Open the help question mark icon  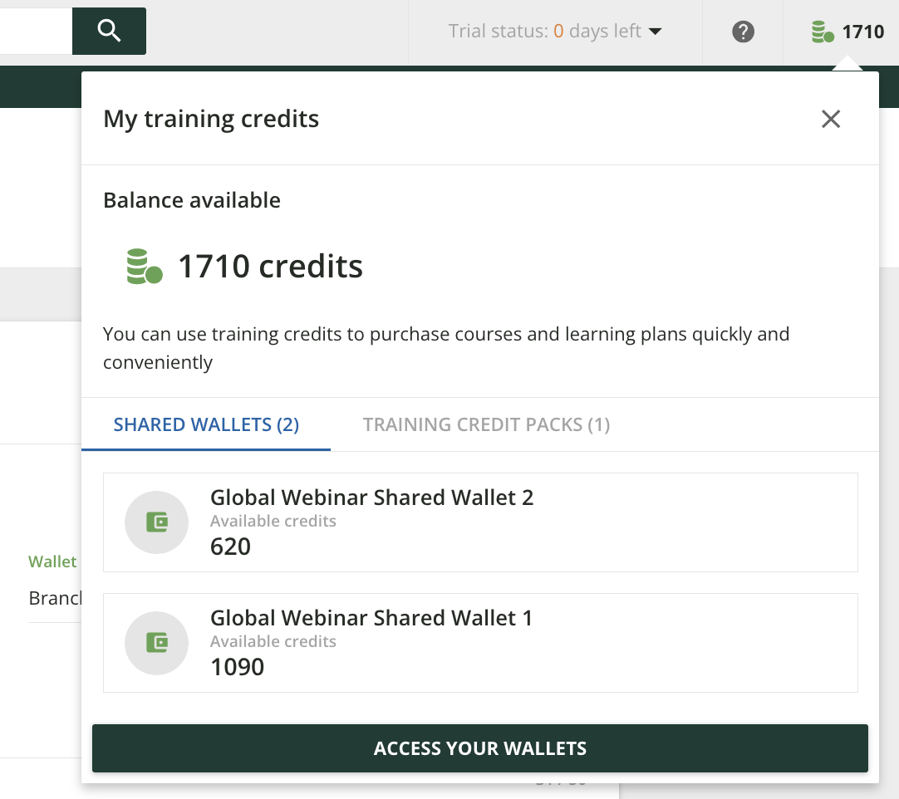tap(743, 32)
